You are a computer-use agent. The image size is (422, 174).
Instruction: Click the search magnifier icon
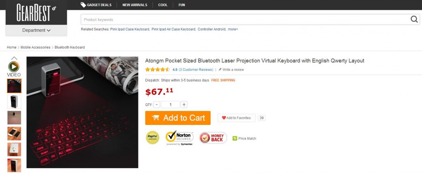(414, 19)
